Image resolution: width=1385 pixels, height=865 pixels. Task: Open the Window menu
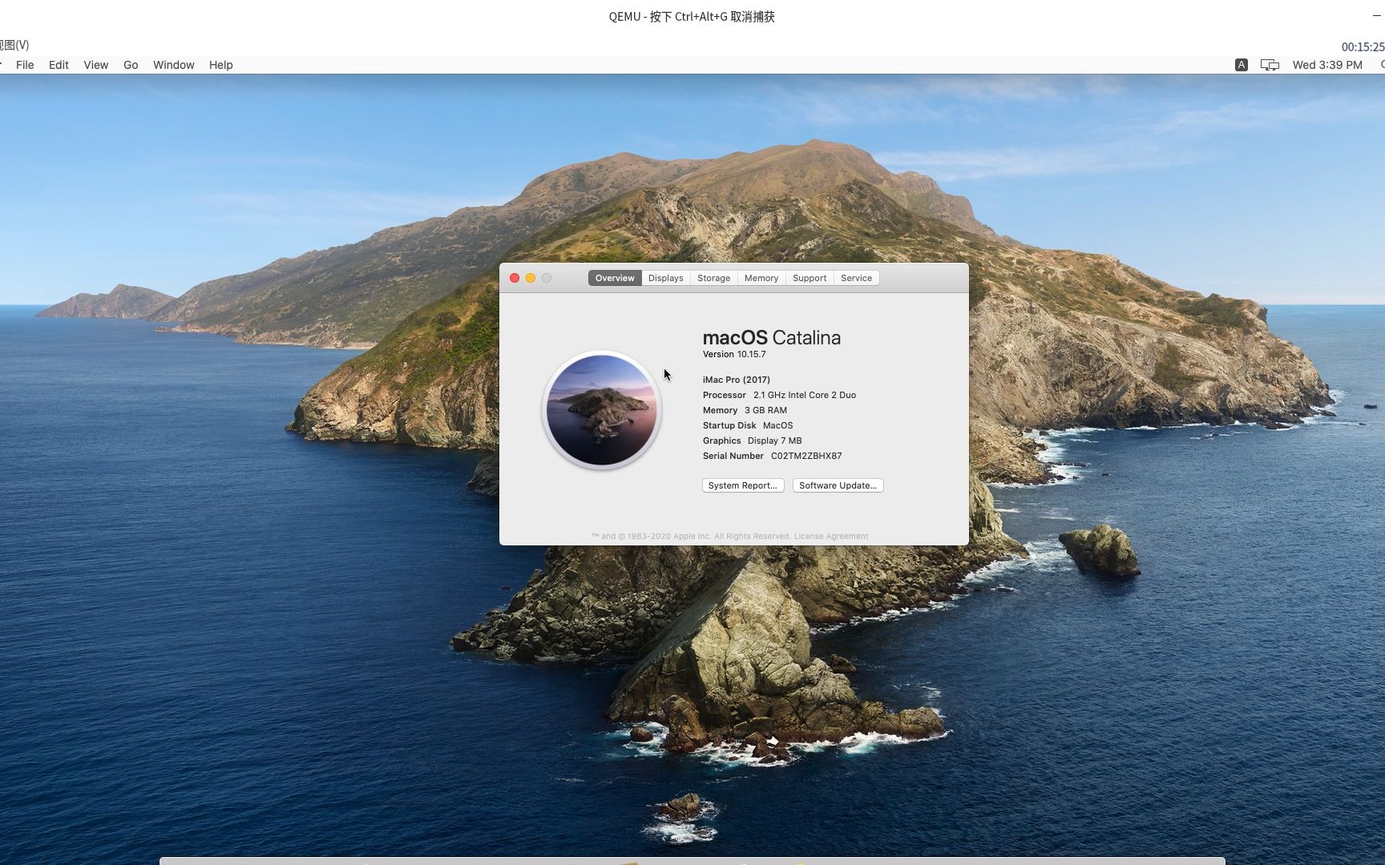pyautogui.click(x=173, y=65)
